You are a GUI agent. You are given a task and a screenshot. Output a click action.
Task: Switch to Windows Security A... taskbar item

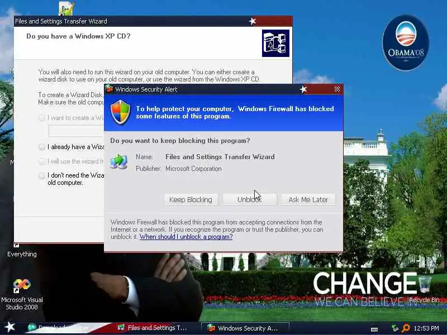tap(245, 328)
